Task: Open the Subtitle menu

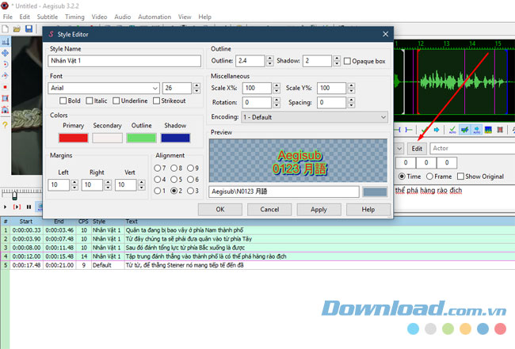Action: 48,17
